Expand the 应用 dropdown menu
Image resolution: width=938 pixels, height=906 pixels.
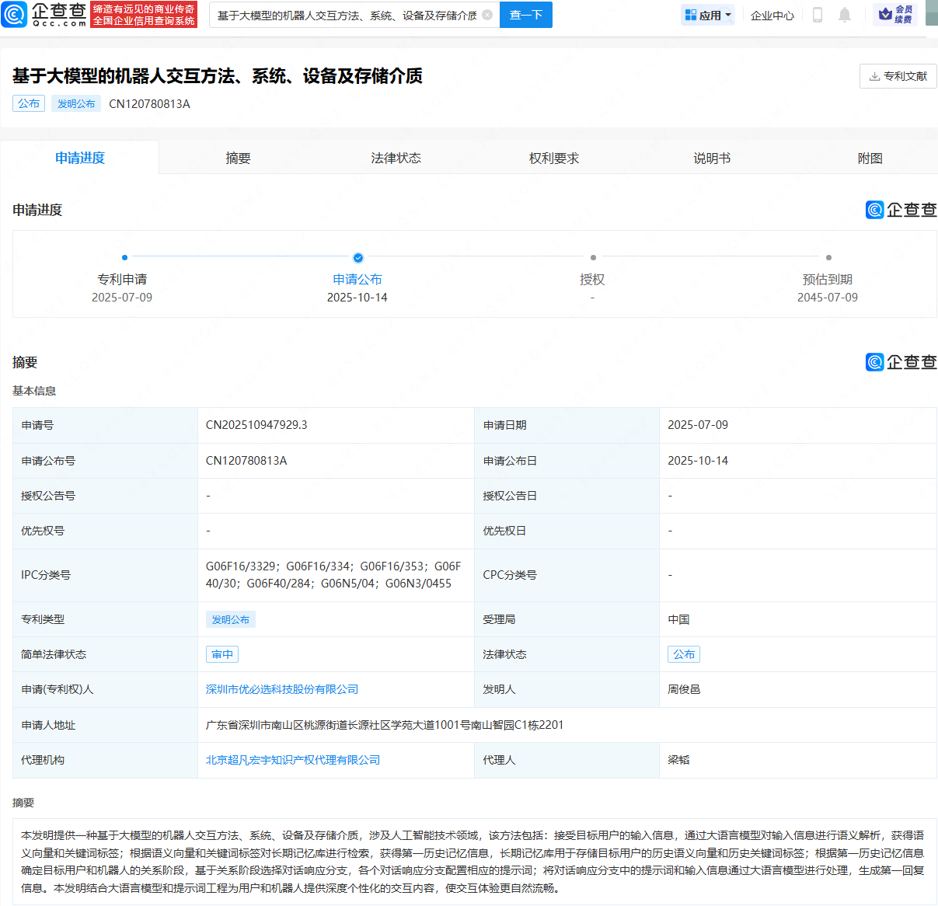pyautogui.click(x=708, y=15)
